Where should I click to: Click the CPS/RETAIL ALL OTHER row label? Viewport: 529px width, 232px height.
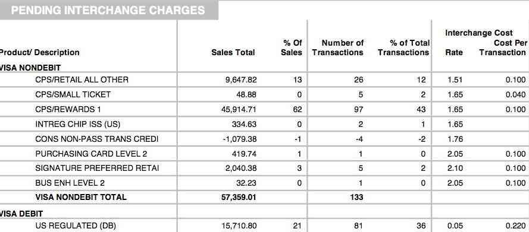tap(82, 80)
